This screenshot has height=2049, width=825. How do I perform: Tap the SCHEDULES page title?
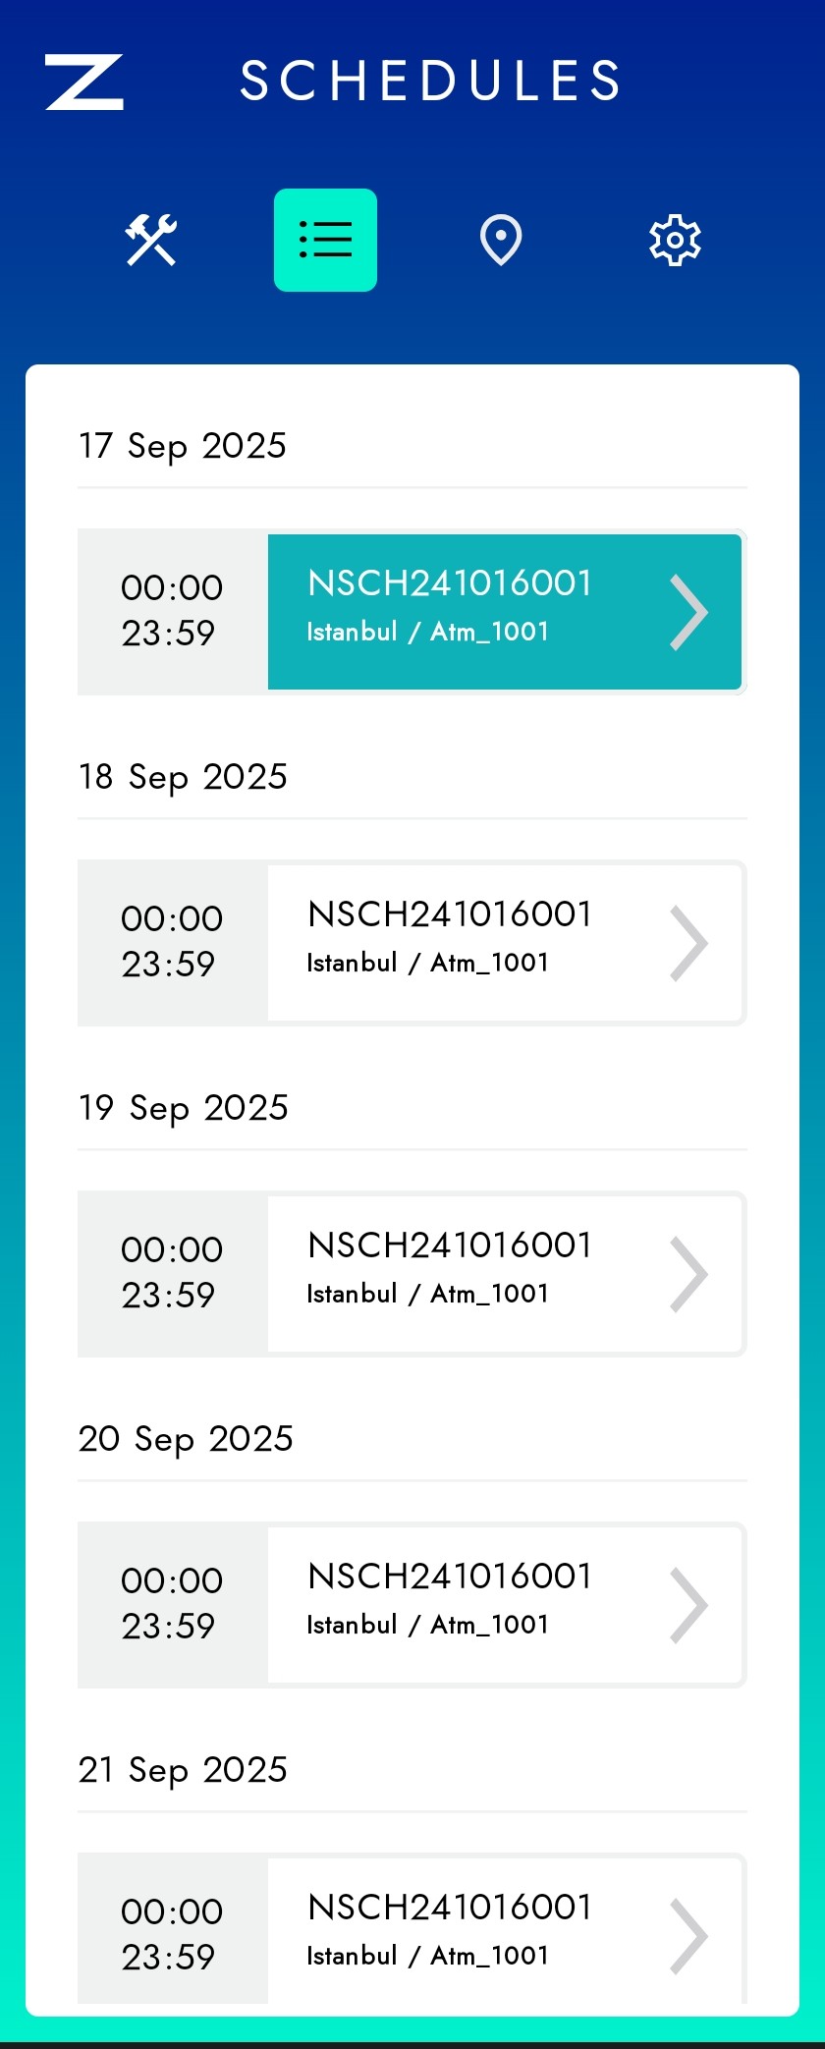click(x=431, y=82)
